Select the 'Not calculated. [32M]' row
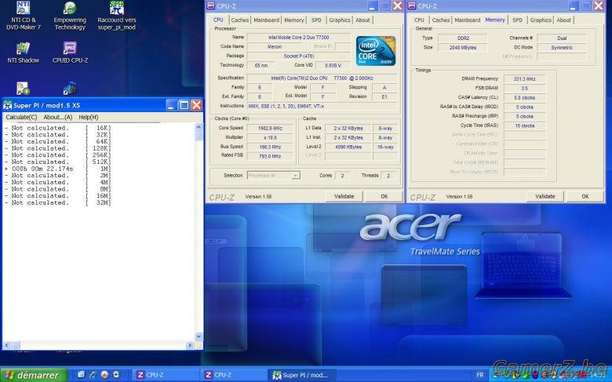This screenshot has height=382, width=612. point(58,202)
